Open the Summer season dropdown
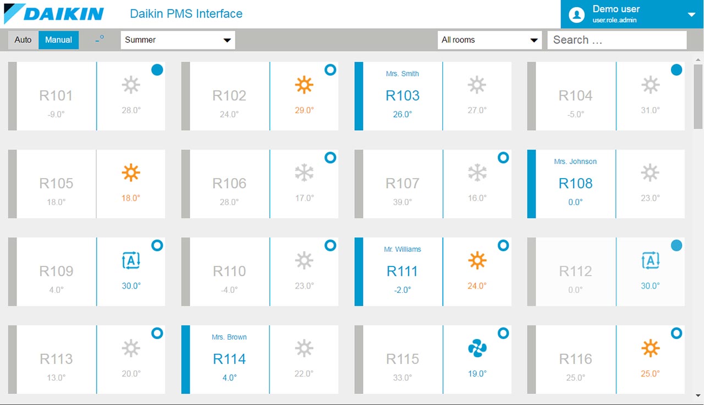This screenshot has width=704, height=405. click(x=178, y=40)
